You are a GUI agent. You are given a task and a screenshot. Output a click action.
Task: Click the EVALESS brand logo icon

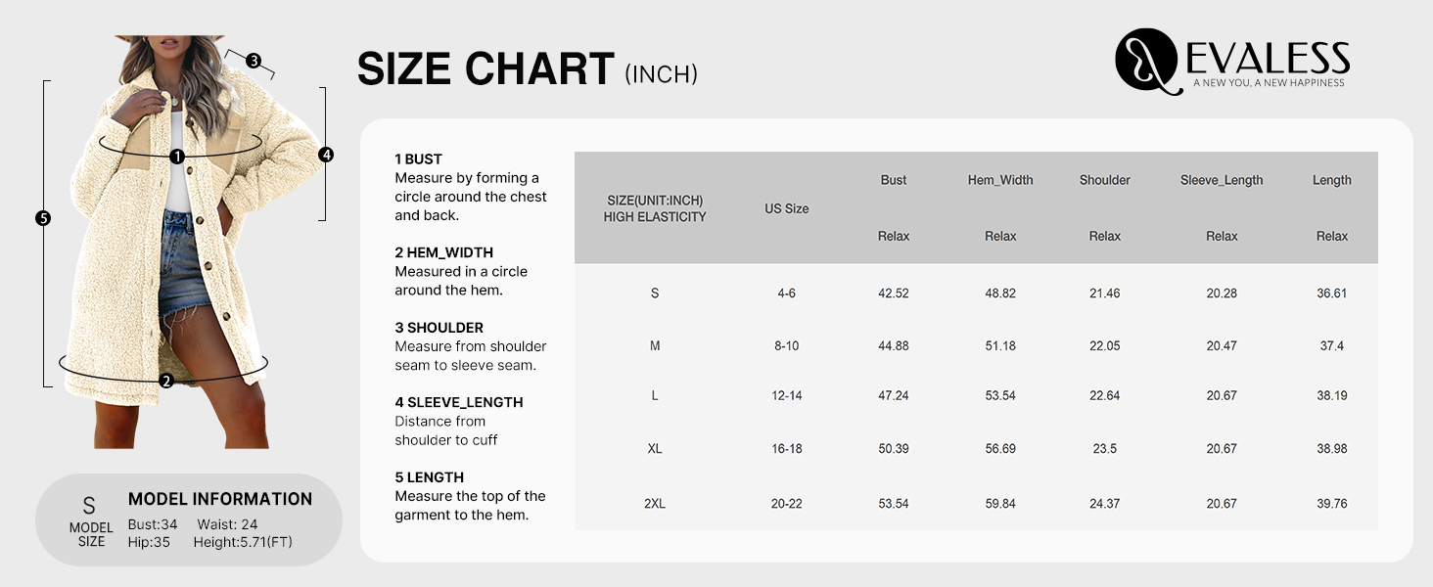point(1146,61)
